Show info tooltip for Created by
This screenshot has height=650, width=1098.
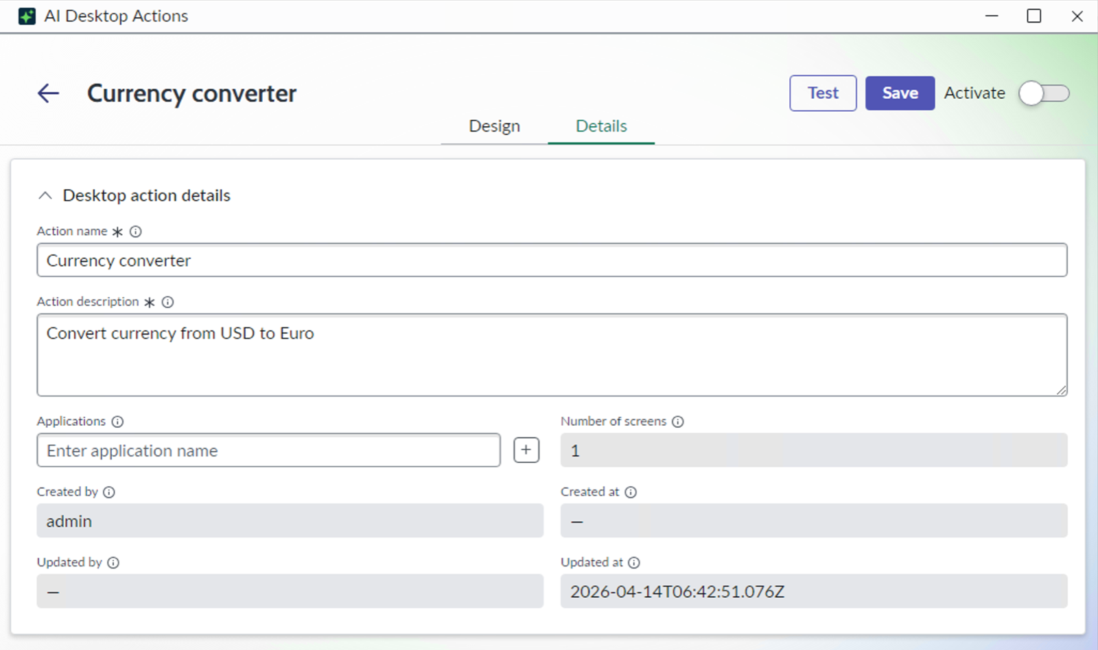pos(109,492)
